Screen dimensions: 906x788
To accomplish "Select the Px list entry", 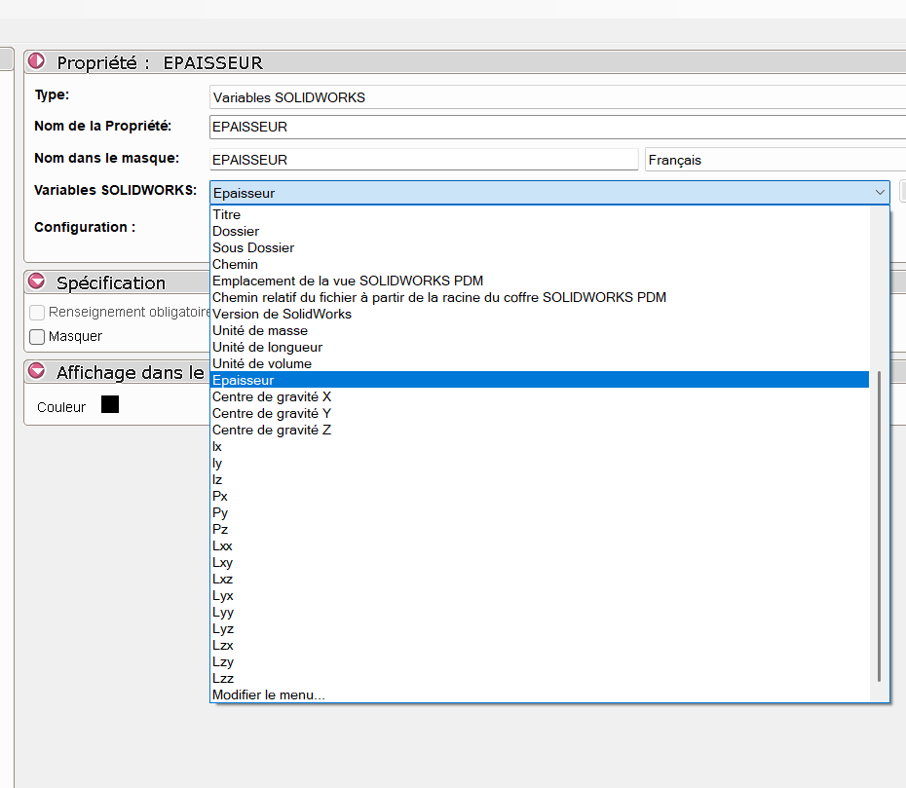I will pyautogui.click(x=540, y=496).
